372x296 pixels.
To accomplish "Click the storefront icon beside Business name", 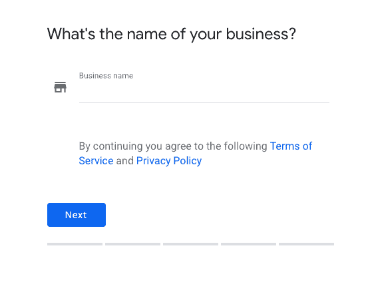I will (61, 87).
